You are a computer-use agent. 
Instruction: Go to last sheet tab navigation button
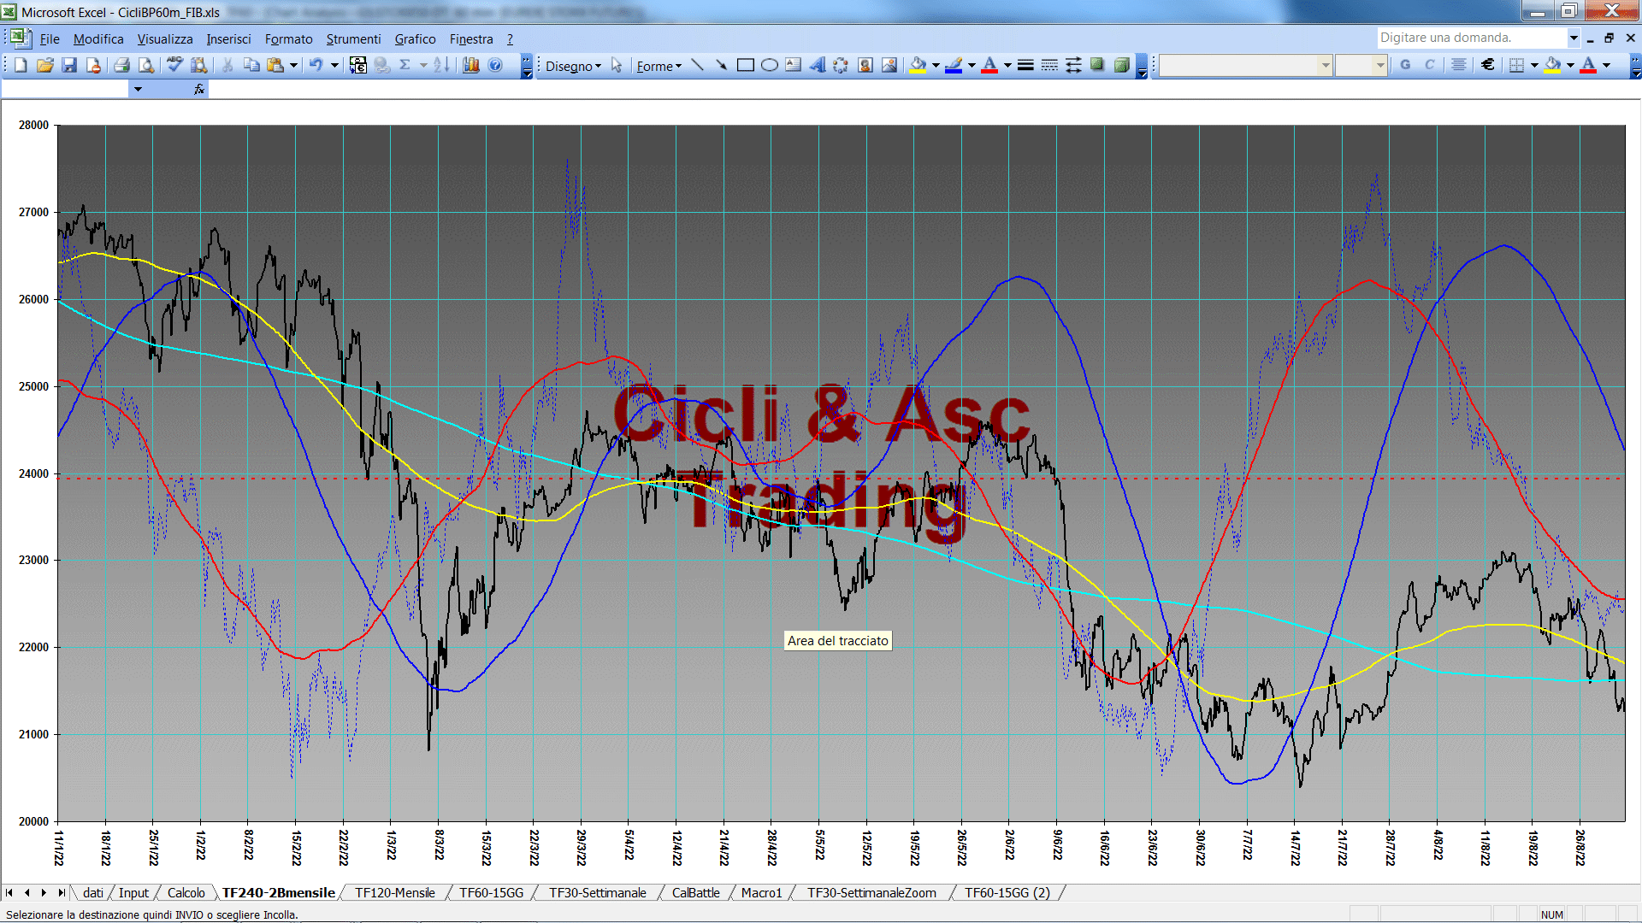[x=61, y=892]
